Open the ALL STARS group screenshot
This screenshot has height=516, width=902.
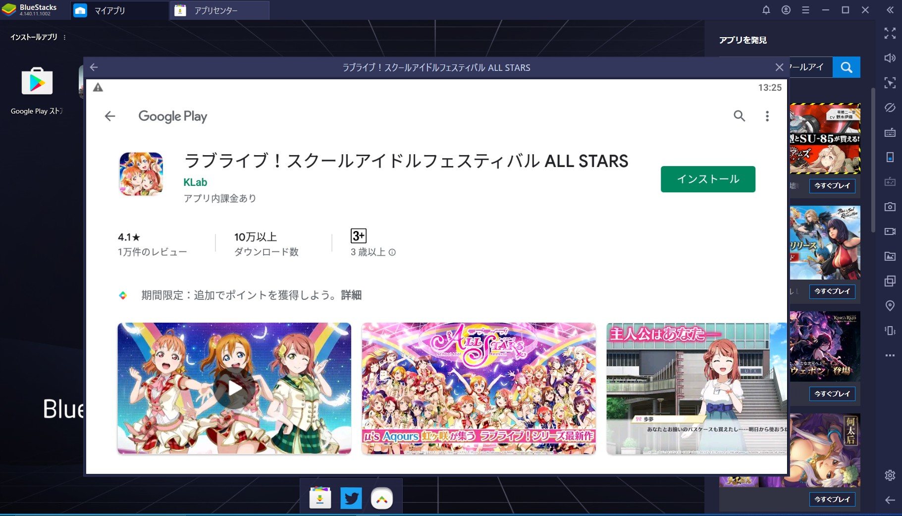tap(478, 388)
